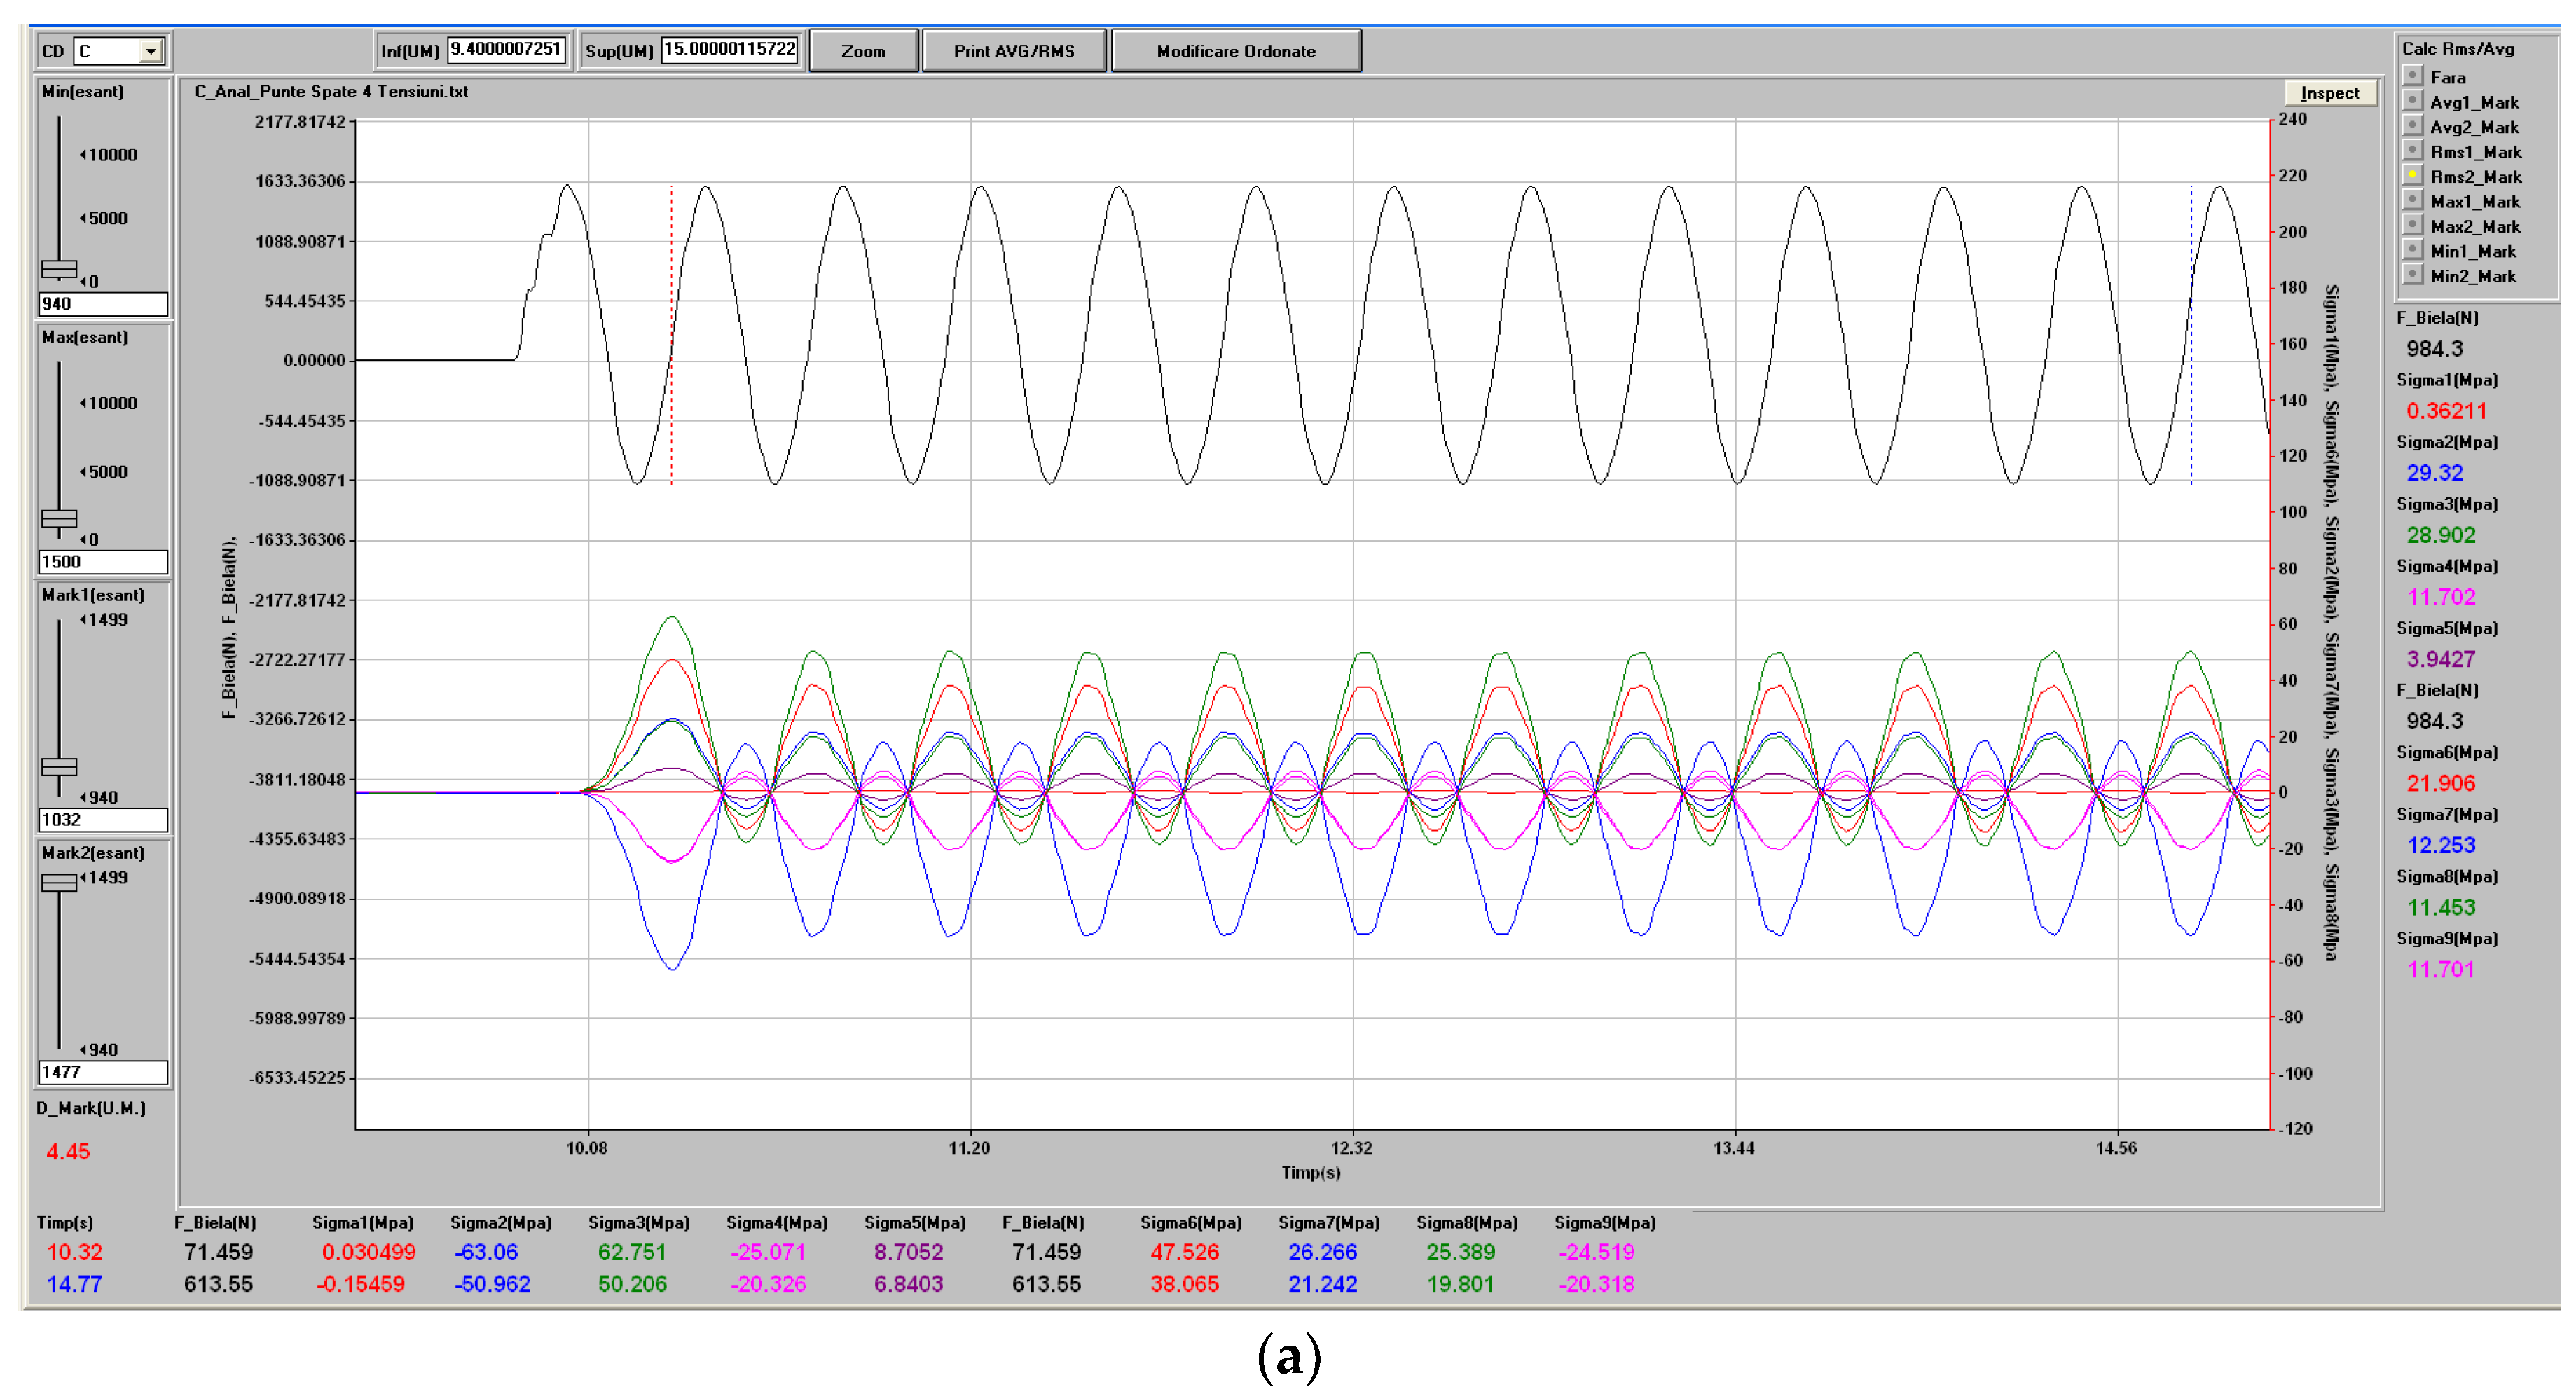Click the Min(esant) value field showing 940
Viewport: 2576px width, 1399px height.
click(103, 304)
